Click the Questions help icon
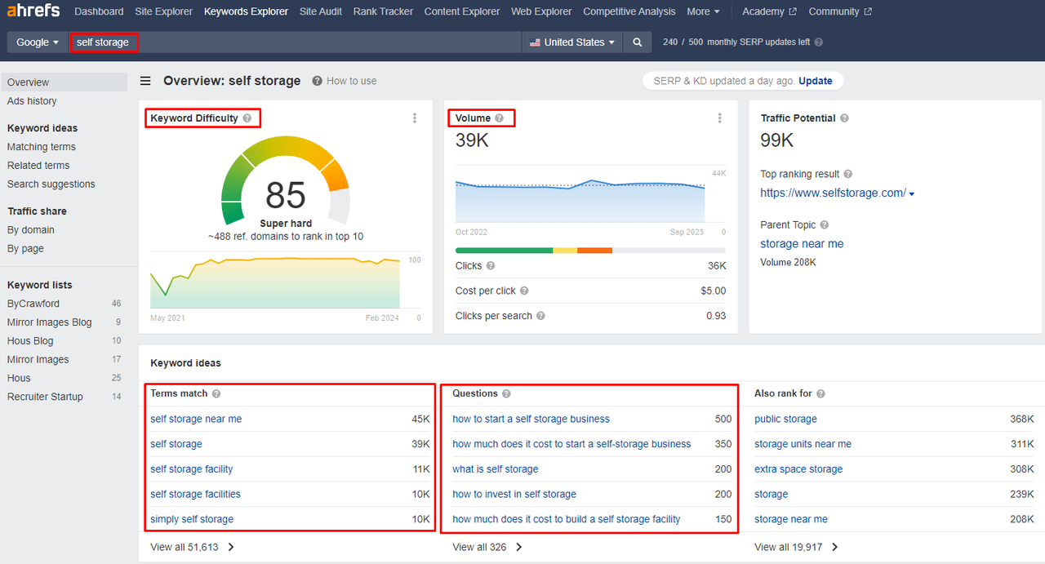This screenshot has height=564, width=1045. (x=506, y=393)
